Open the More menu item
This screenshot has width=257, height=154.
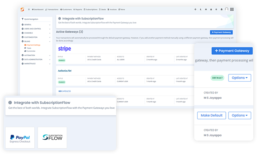(122, 9)
